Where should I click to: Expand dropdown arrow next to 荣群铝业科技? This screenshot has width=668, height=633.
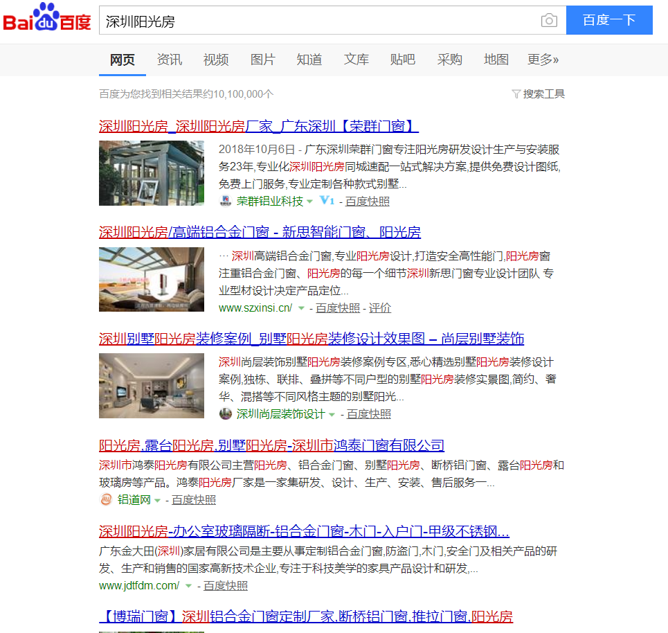tap(309, 202)
